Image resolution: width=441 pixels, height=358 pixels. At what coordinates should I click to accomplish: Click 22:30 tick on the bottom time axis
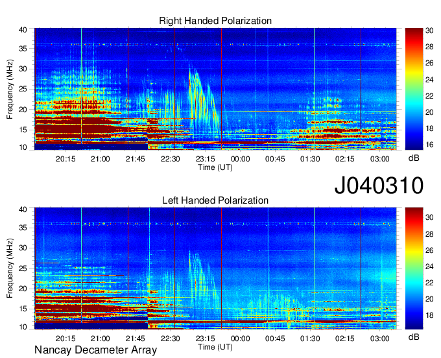(171, 339)
